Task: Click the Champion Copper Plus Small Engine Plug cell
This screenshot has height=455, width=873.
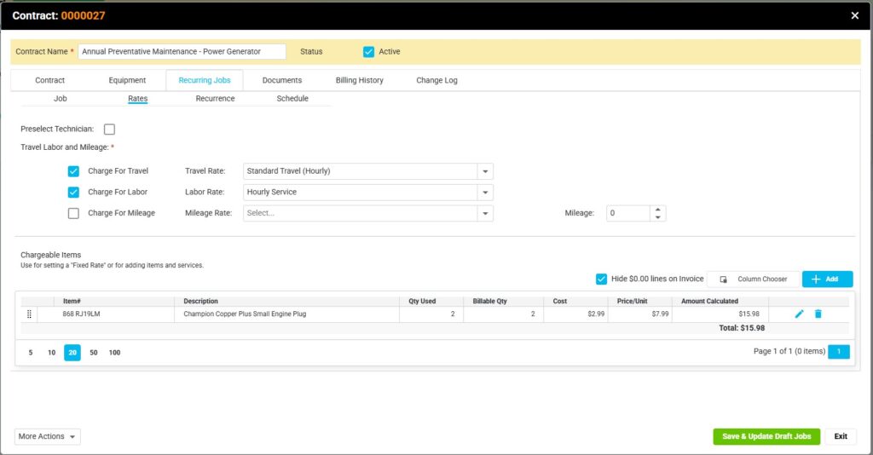Action: (286, 314)
